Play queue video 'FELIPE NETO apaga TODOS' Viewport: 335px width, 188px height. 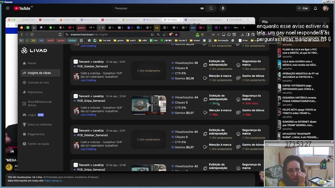pos(299,111)
